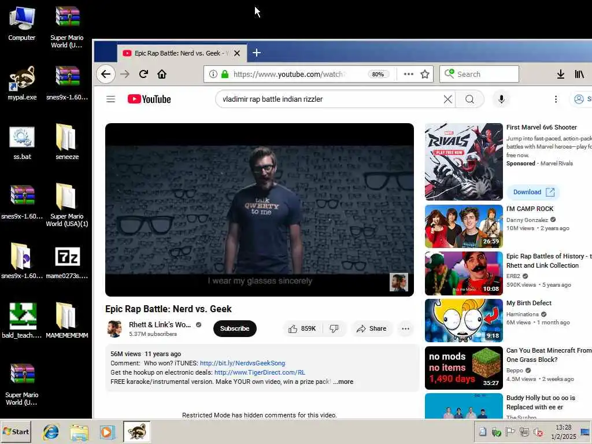Open the file explorer taskbar icon
Image resolution: width=592 pixels, height=444 pixels.
(x=79, y=431)
